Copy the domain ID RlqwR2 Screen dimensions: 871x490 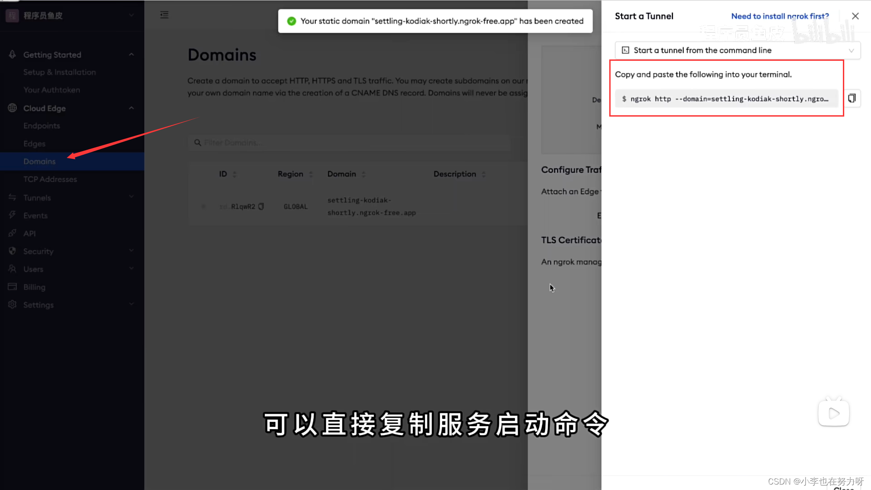click(x=261, y=206)
